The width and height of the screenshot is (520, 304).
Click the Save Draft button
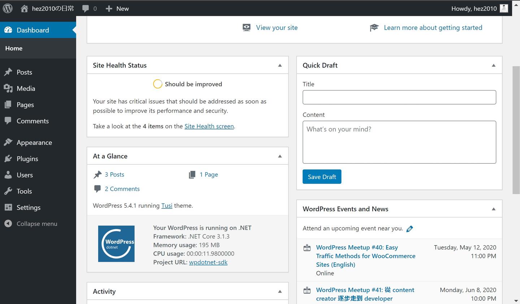point(322,177)
